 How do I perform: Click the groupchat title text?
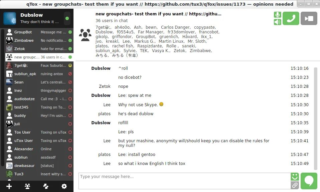coord(158,14)
